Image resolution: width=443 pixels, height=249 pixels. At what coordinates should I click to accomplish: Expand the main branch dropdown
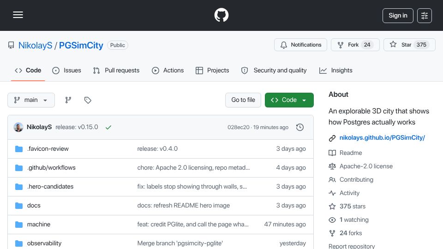tap(31, 100)
